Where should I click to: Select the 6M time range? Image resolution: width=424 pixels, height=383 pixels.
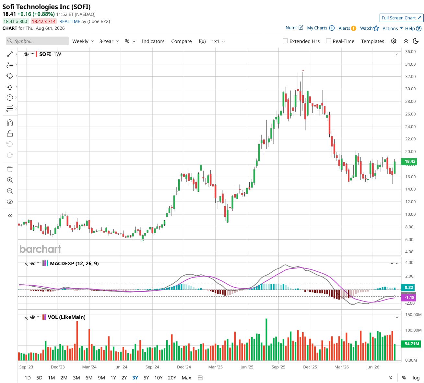(x=89, y=378)
